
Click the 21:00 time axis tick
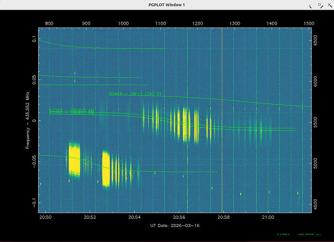pyautogui.click(x=268, y=218)
